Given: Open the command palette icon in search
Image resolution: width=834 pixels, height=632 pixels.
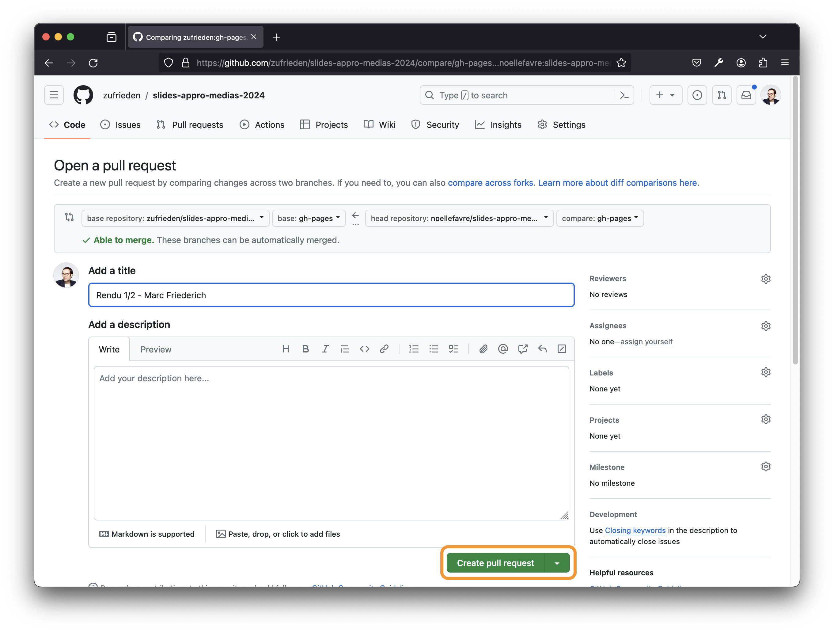Looking at the screenshot, I should (624, 95).
